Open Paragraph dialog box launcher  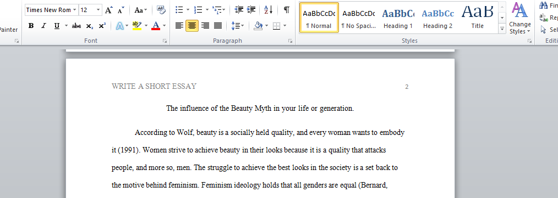point(290,41)
